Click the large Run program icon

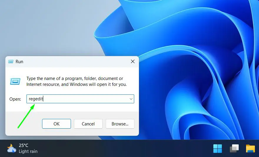coord(15,81)
